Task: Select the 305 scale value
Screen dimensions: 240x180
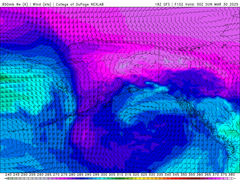Action: 112,175
